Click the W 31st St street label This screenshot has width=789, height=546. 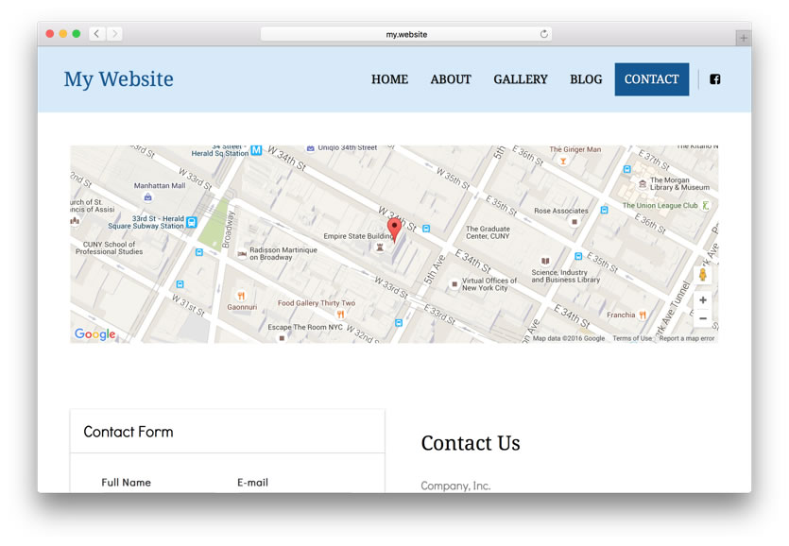188,305
